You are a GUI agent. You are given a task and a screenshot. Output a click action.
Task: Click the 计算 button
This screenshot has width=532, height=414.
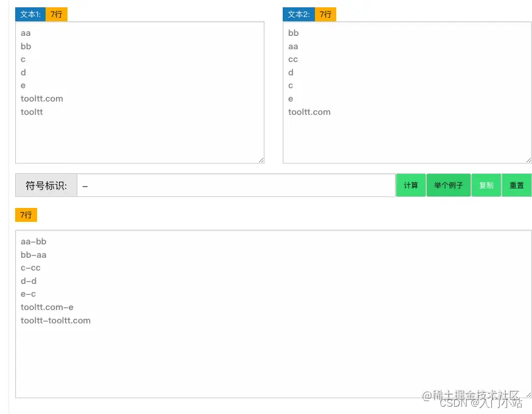coord(410,185)
